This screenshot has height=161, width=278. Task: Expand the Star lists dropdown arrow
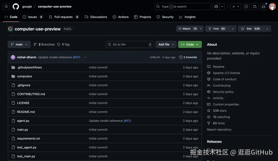tap(267, 29)
